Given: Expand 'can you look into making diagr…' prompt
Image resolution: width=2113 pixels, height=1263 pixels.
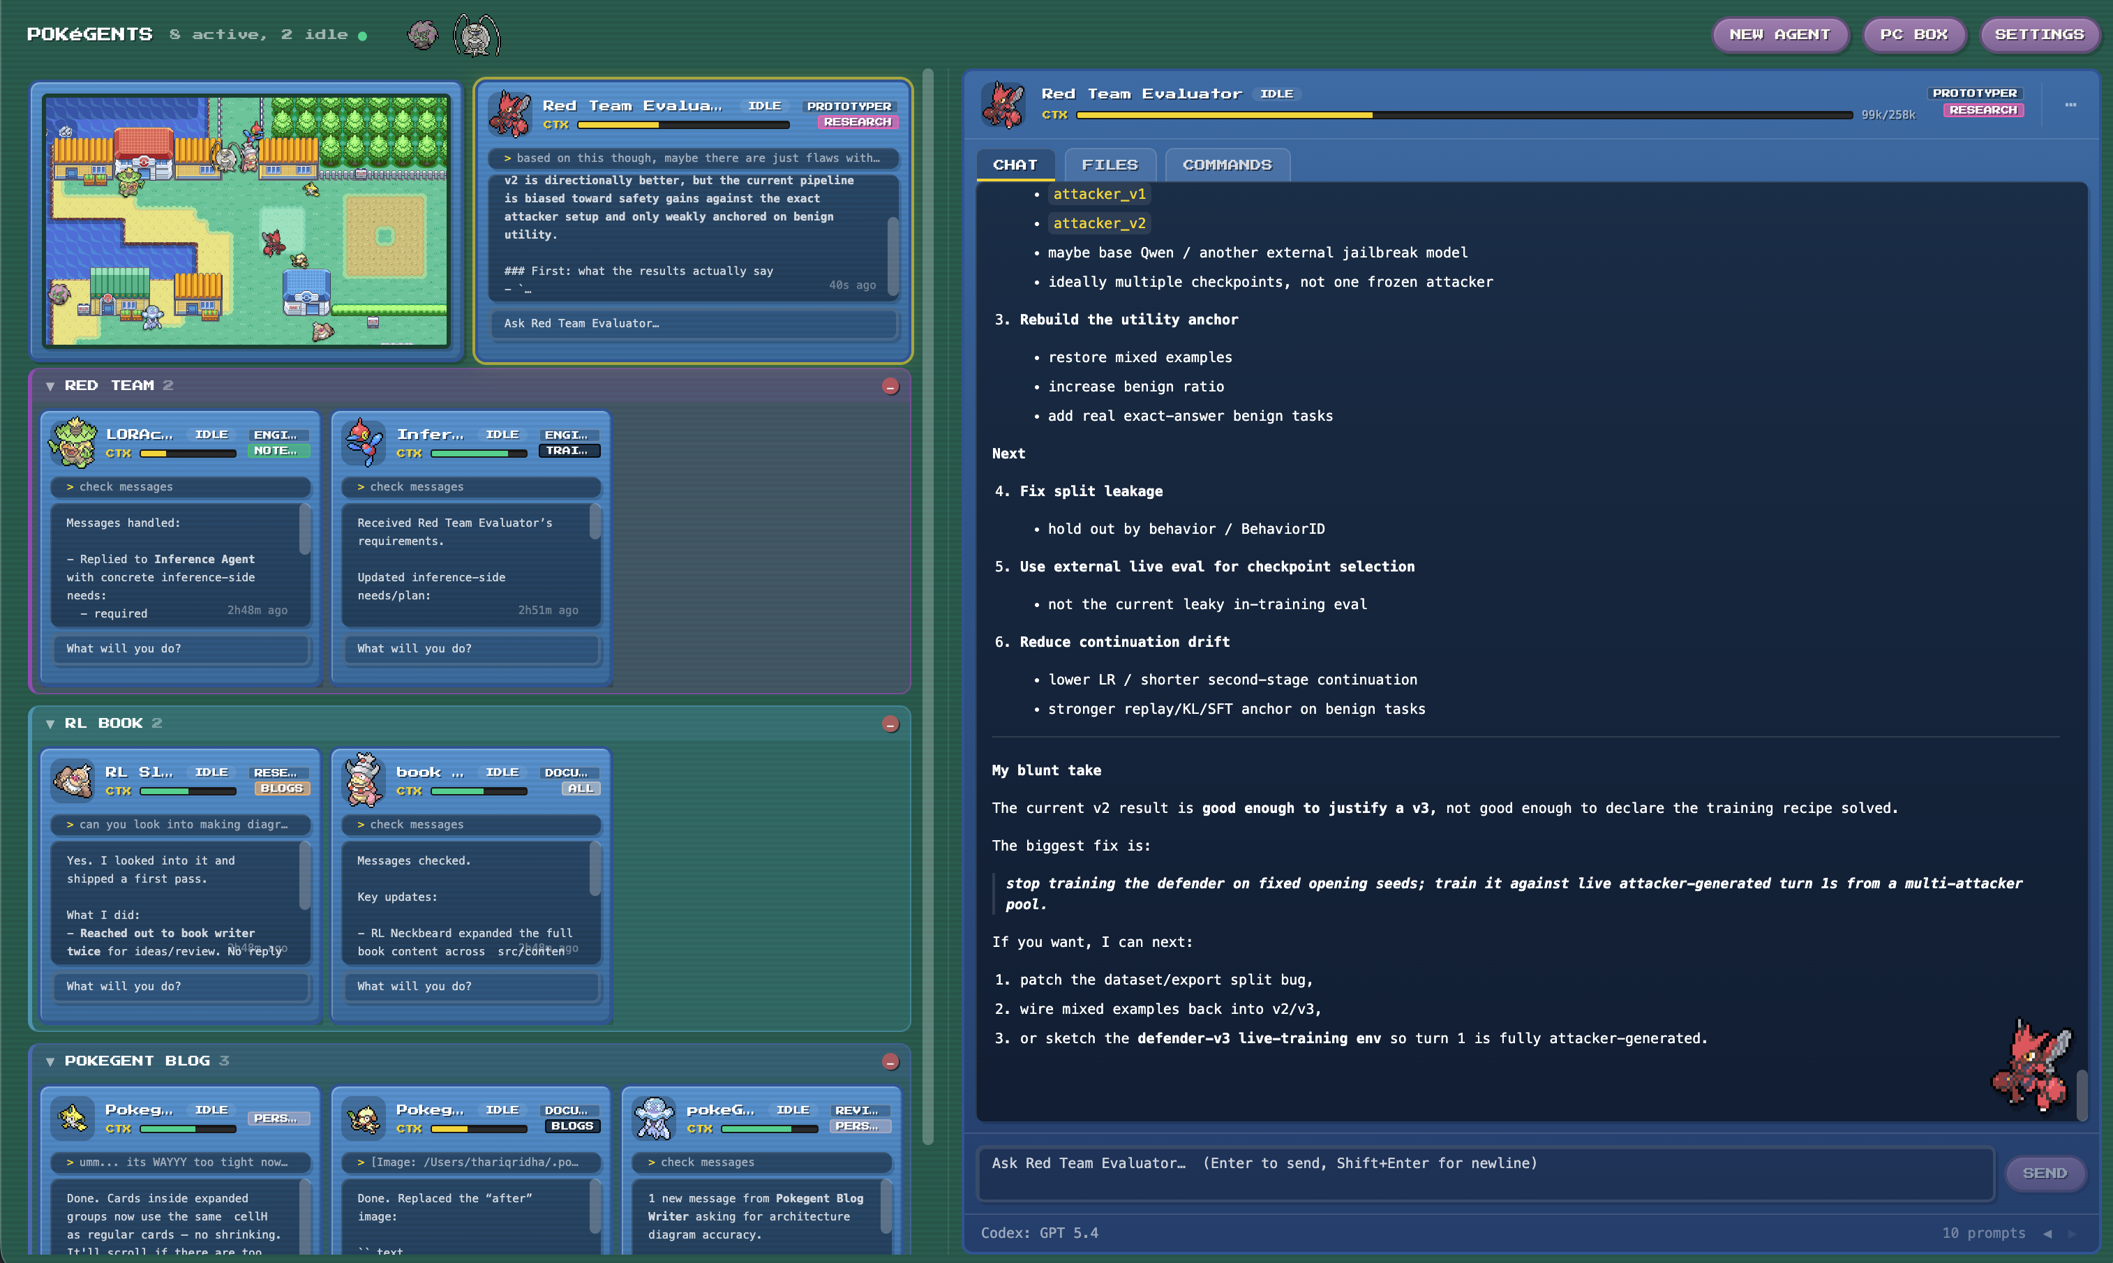Looking at the screenshot, I should tap(181, 825).
